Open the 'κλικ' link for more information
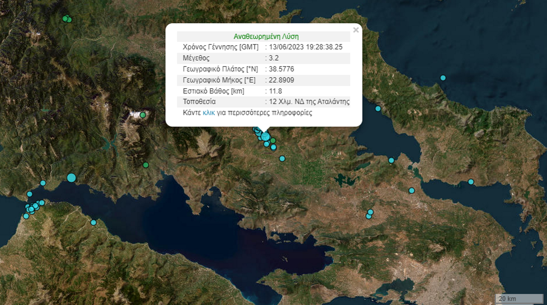 click(209, 113)
